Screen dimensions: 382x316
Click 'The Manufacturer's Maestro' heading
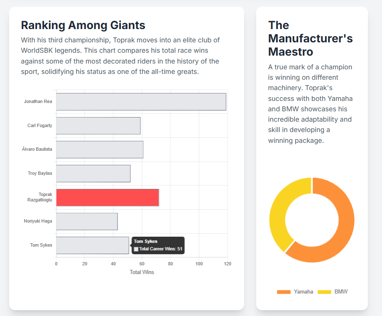(310, 39)
